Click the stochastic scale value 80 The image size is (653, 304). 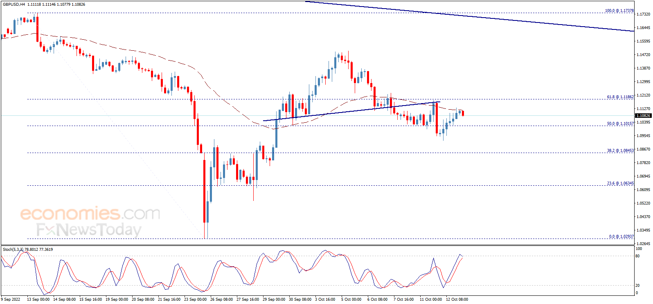coord(637,256)
